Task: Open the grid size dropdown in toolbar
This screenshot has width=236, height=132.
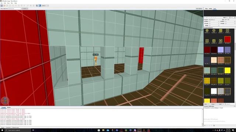Action: coord(45,5)
